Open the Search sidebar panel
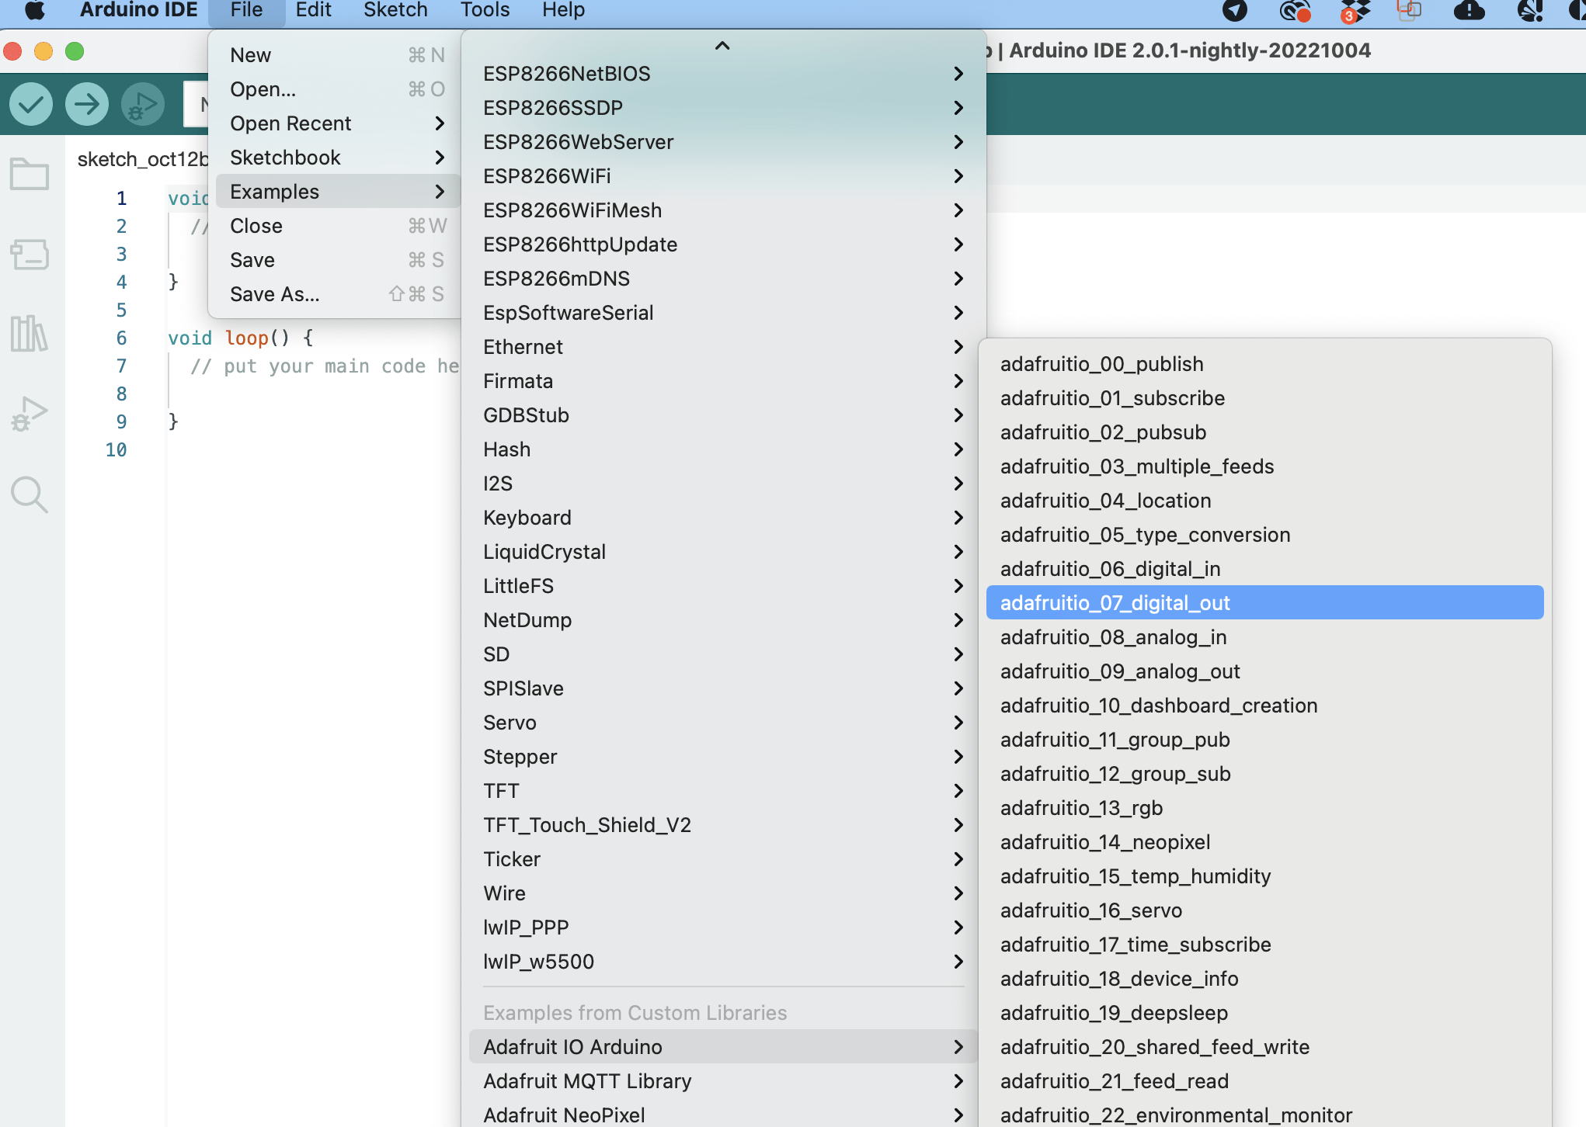 point(30,494)
